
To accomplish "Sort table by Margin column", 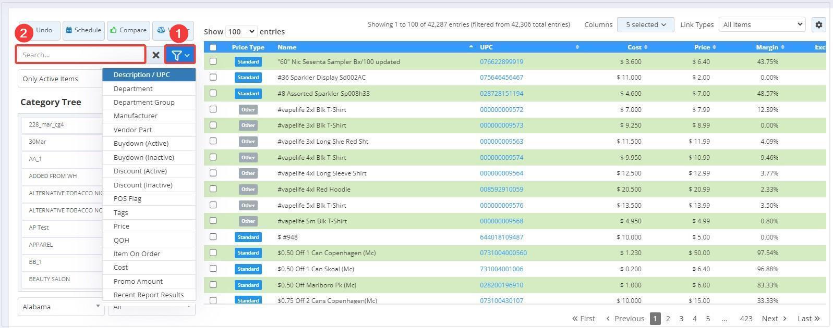I will click(x=767, y=47).
